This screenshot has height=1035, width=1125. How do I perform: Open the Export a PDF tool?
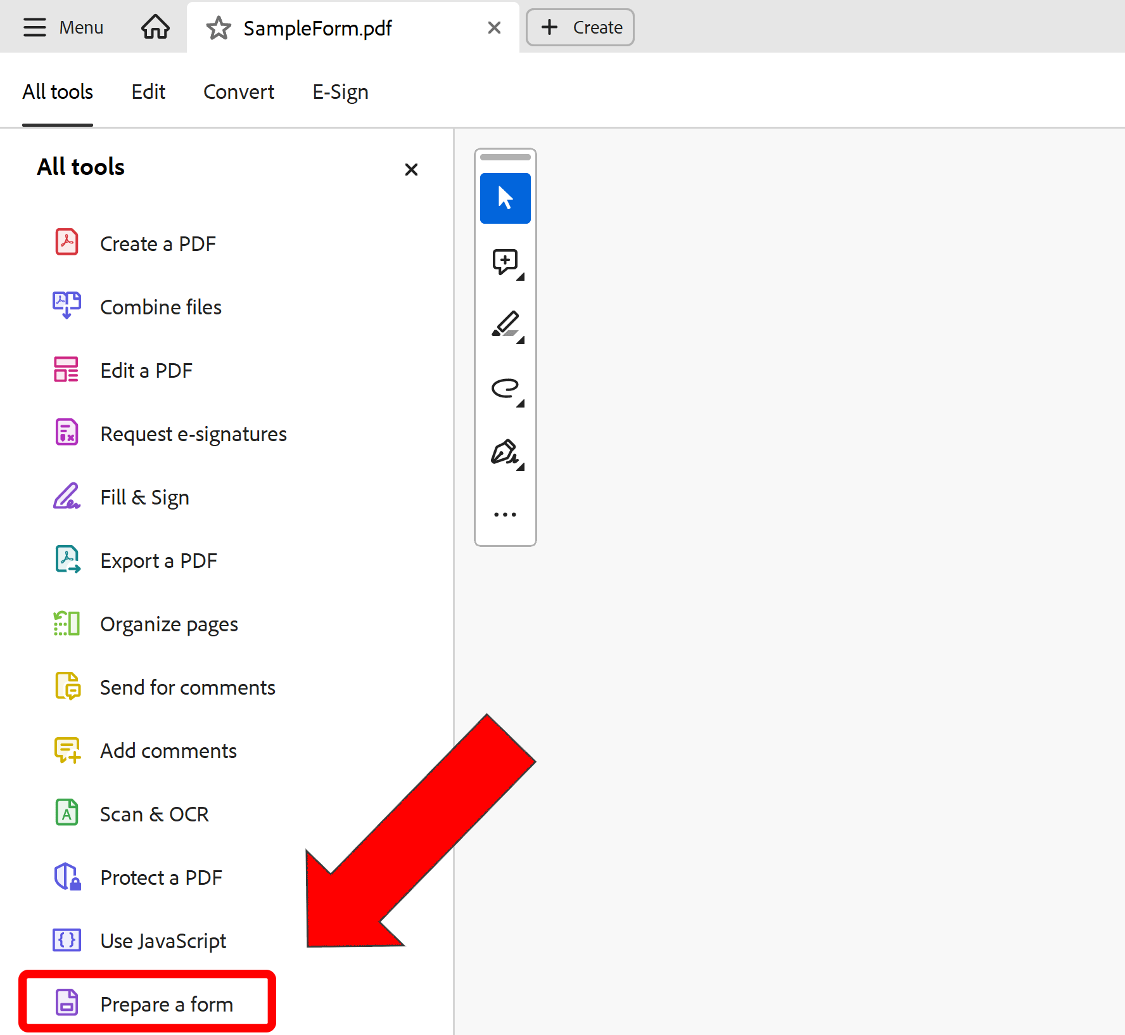tap(158, 560)
